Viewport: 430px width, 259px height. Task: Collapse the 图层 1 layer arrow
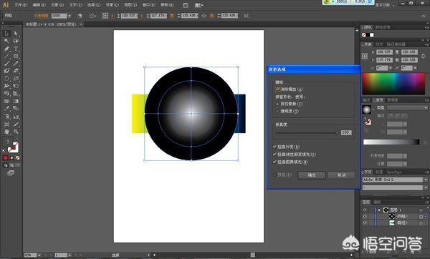(x=379, y=210)
